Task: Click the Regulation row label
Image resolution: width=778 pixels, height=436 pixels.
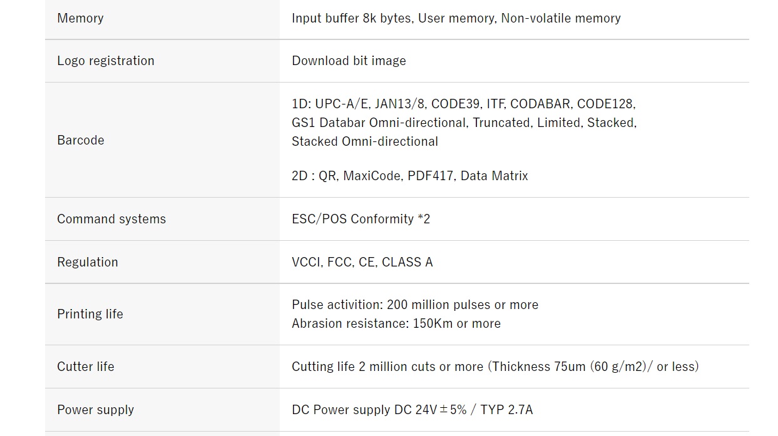Action: (87, 262)
